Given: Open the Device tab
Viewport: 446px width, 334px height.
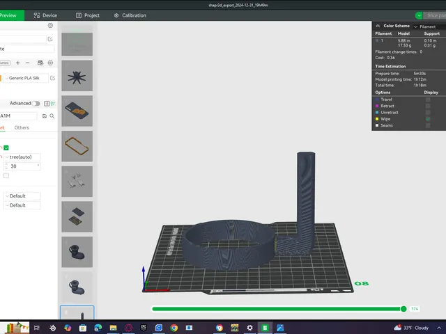Looking at the screenshot, I should click(45, 15).
